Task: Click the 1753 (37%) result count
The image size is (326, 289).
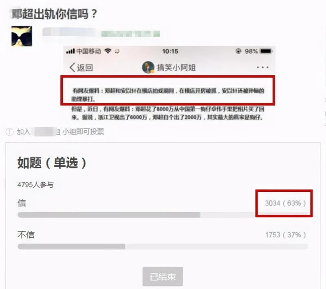Action: point(286,235)
